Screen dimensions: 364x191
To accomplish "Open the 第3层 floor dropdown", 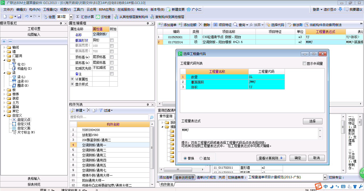I will pos(71,17).
